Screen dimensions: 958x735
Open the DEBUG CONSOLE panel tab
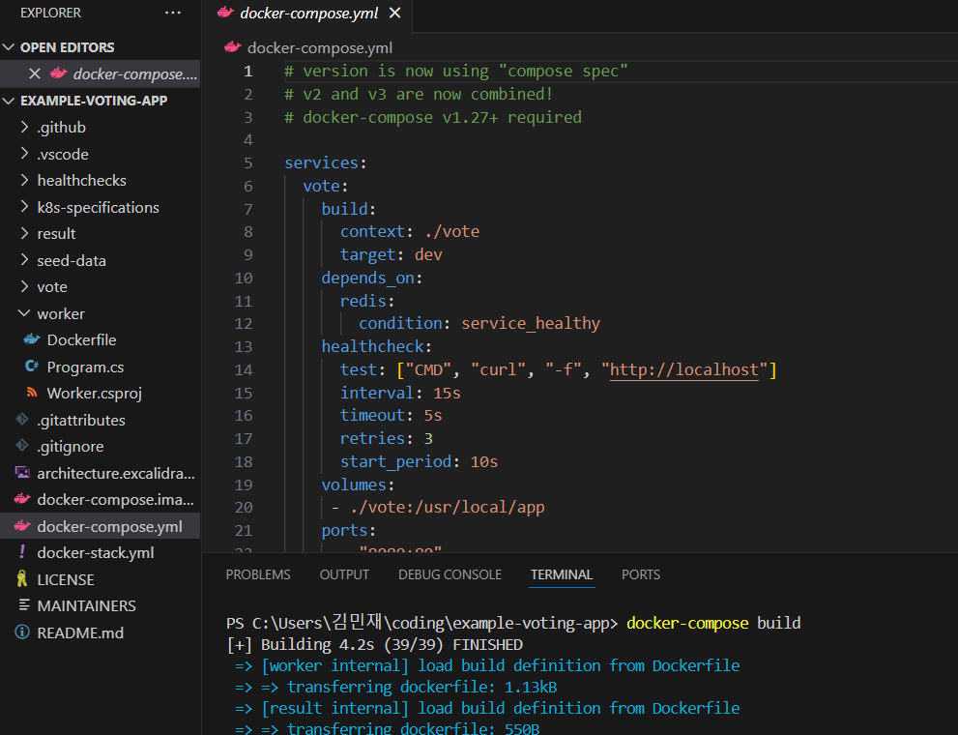(x=450, y=574)
